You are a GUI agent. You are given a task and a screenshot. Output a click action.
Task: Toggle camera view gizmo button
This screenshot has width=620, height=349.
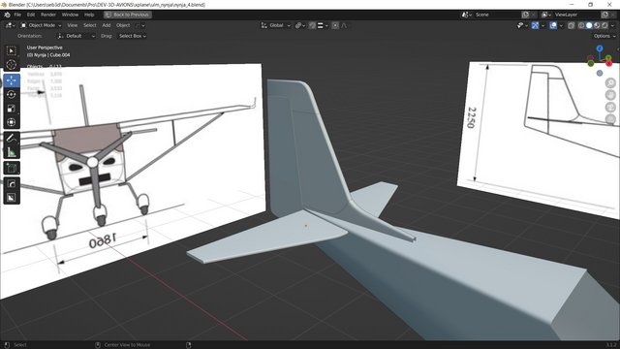pyautogui.click(x=611, y=108)
